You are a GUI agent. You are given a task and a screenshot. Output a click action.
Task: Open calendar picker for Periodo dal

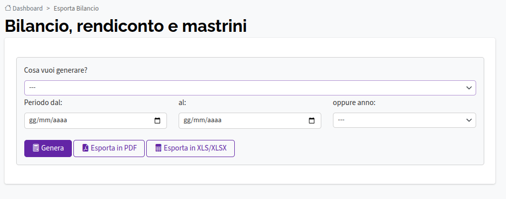pos(157,121)
